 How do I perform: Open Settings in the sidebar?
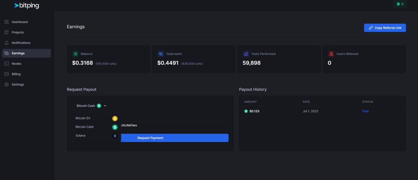click(x=18, y=84)
